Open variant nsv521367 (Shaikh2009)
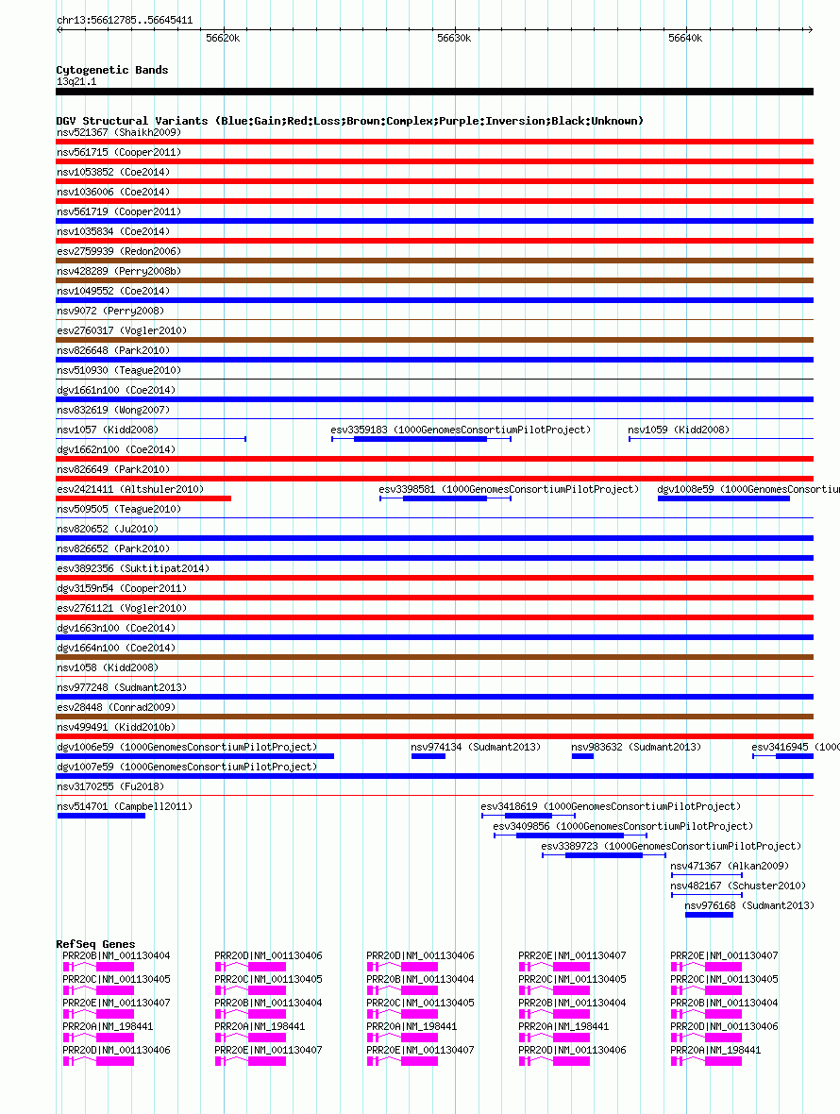 [x=119, y=132]
